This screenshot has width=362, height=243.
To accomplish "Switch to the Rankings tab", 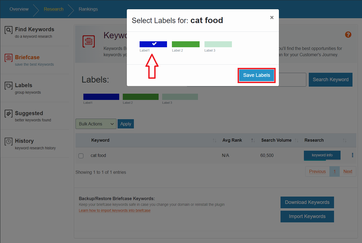I will coord(88,9).
